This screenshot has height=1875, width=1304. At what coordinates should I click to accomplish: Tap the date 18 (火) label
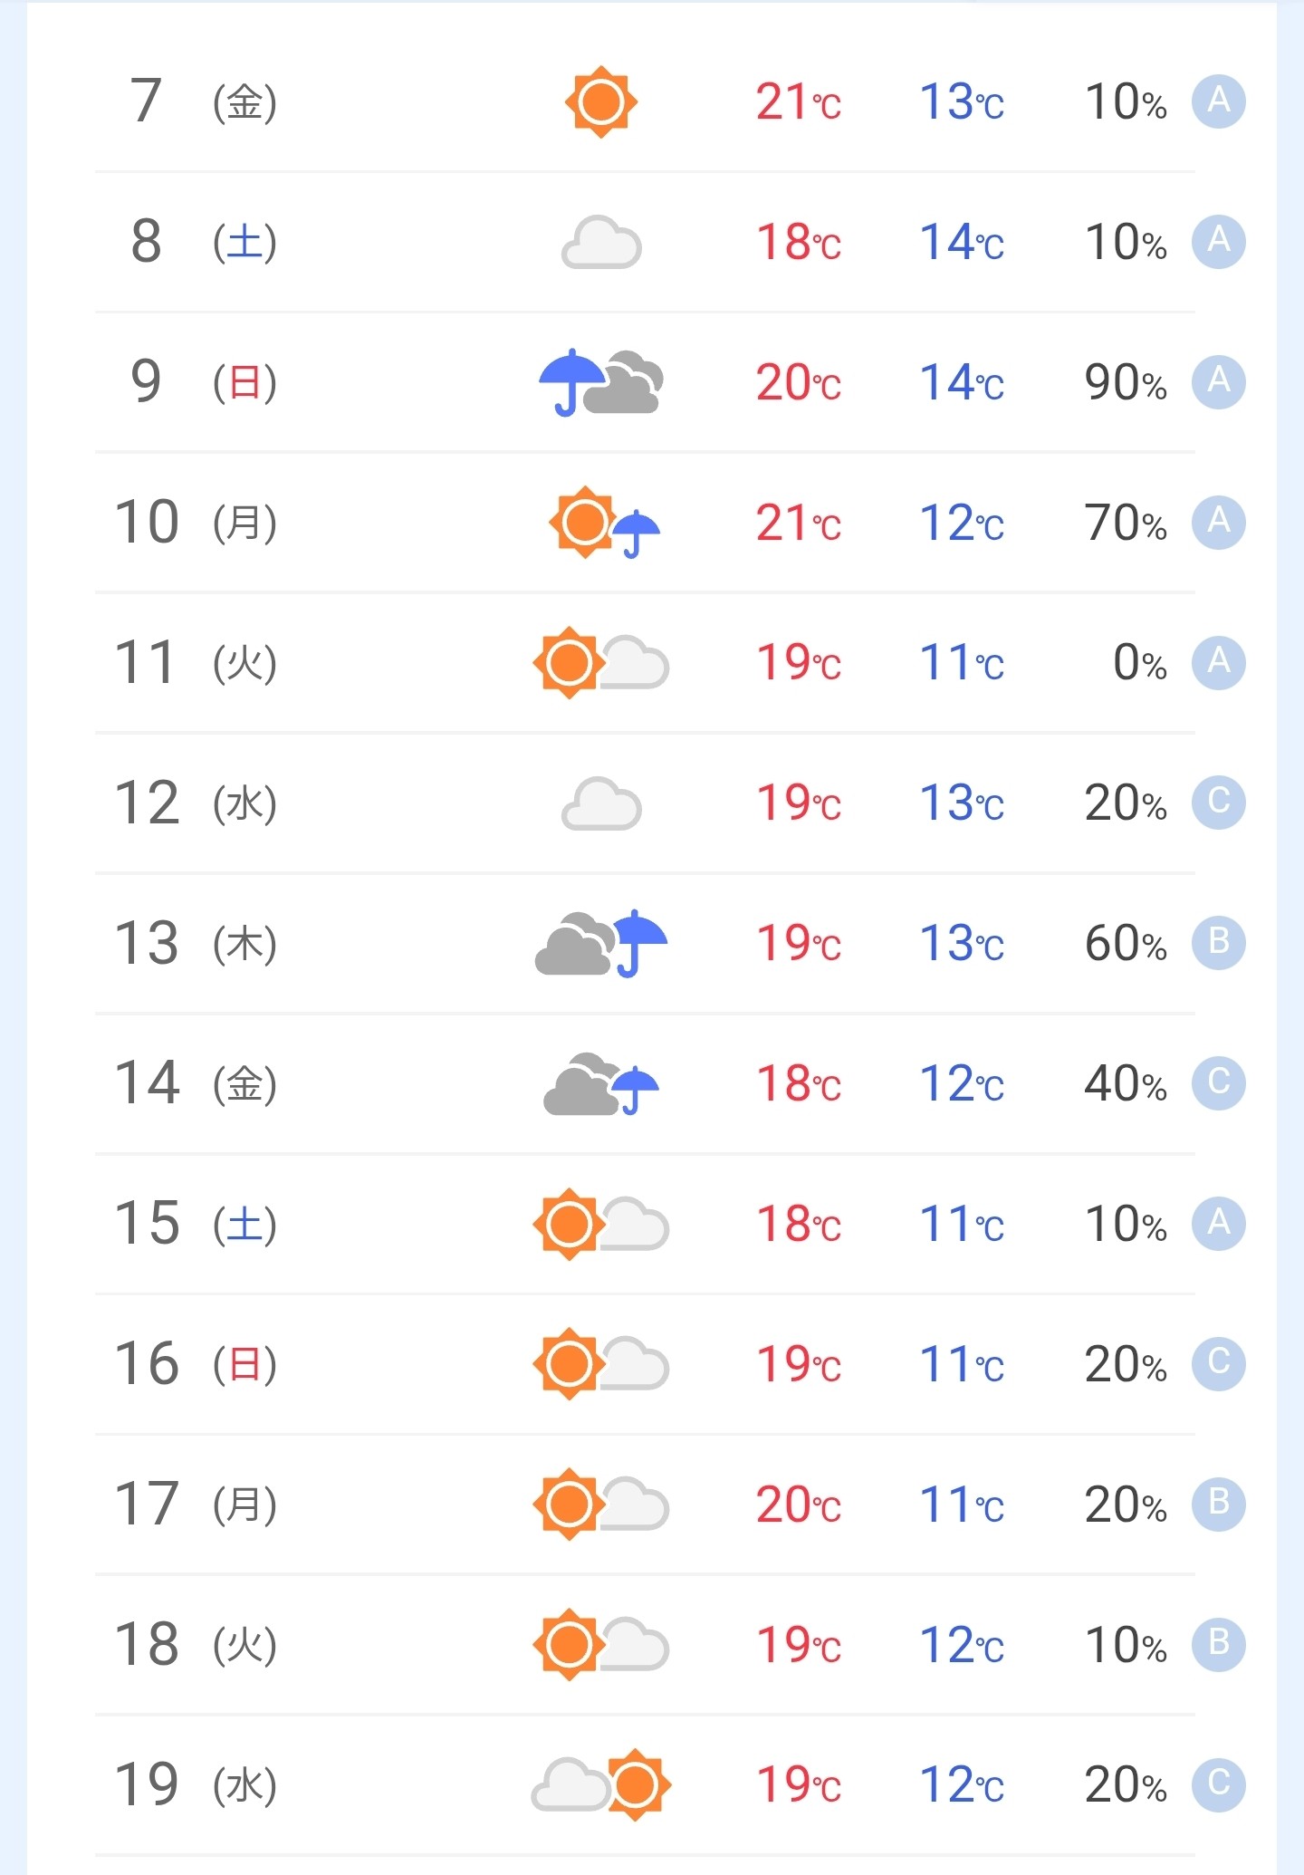[x=196, y=1644]
